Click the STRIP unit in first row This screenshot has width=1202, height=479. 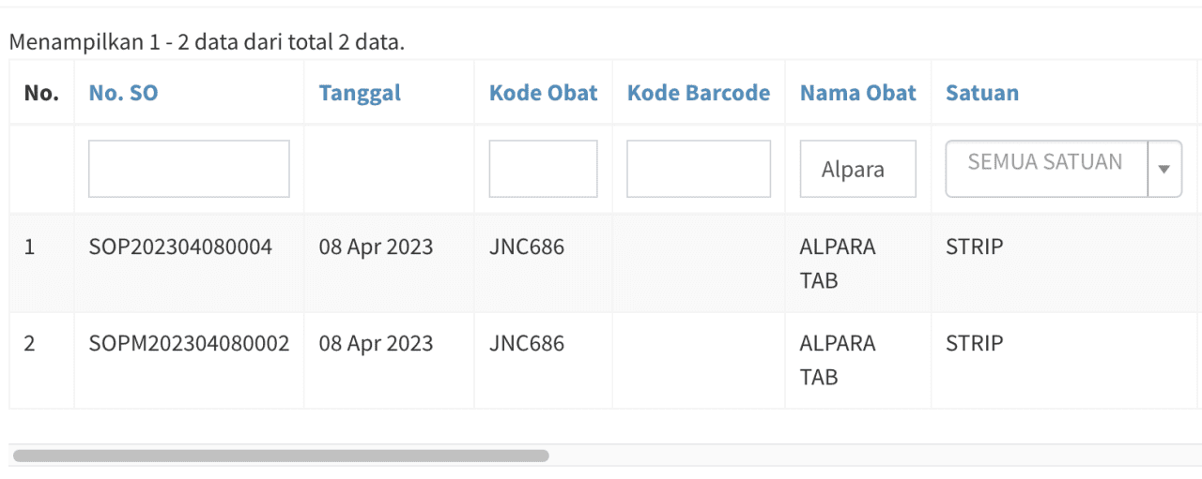(974, 247)
